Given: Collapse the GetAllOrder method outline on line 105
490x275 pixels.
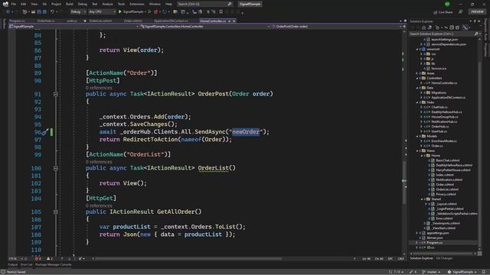Looking at the screenshot, I should click(55, 212).
